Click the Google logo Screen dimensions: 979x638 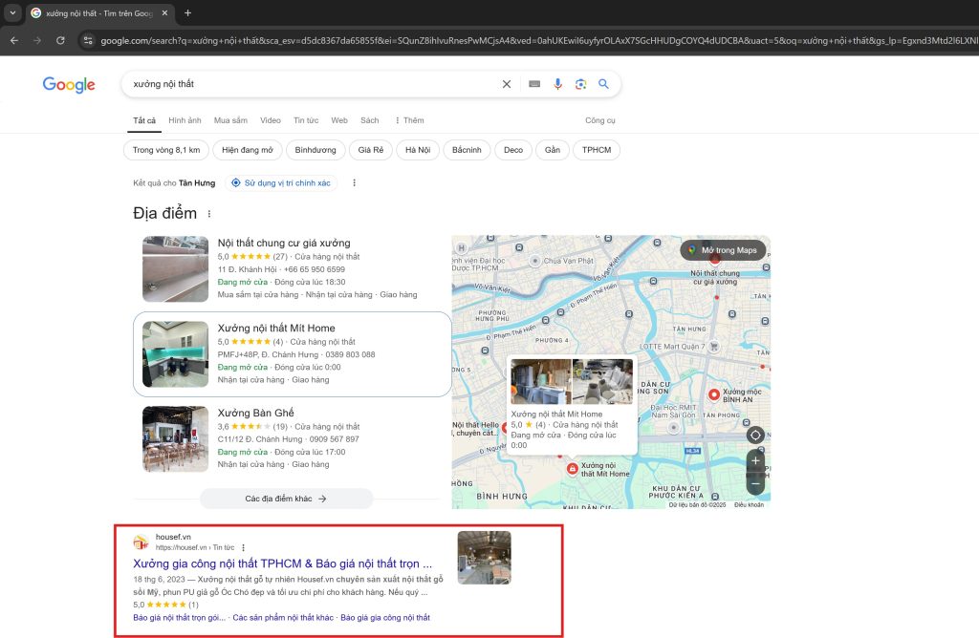pos(69,84)
